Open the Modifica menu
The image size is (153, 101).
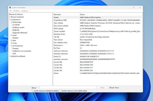[16, 11]
